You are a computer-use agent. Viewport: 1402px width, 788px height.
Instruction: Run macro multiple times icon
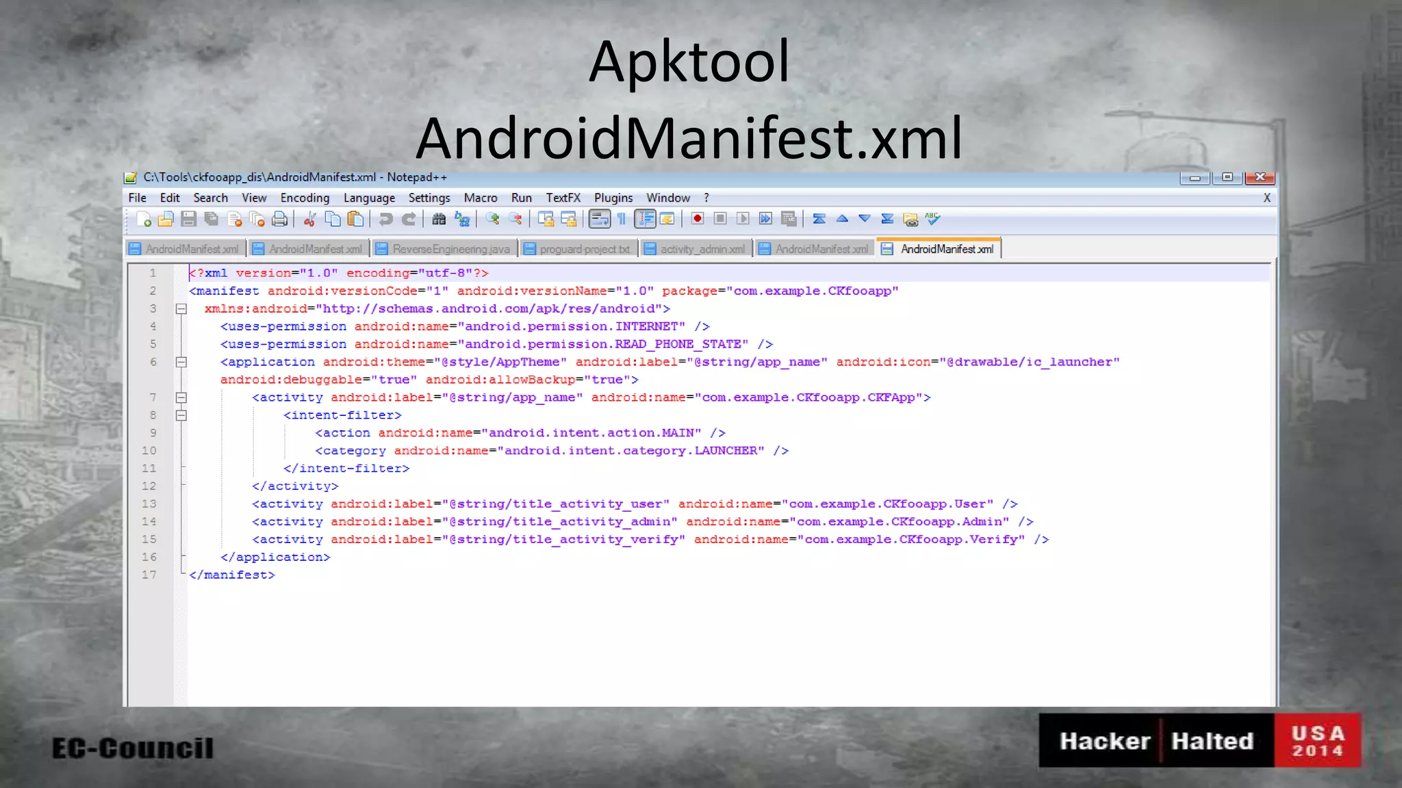point(765,219)
